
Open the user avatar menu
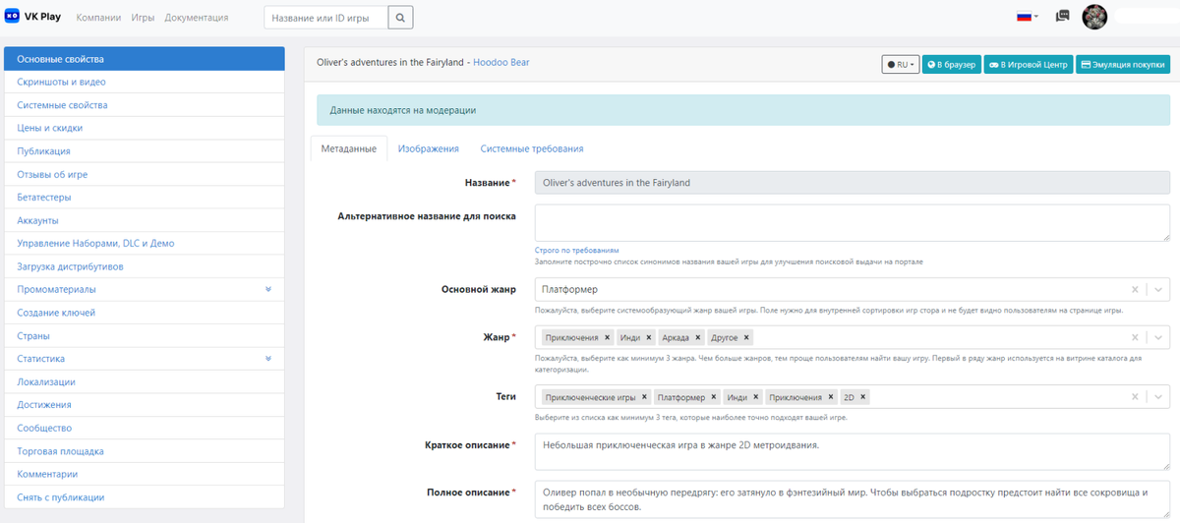pyautogui.click(x=1094, y=17)
